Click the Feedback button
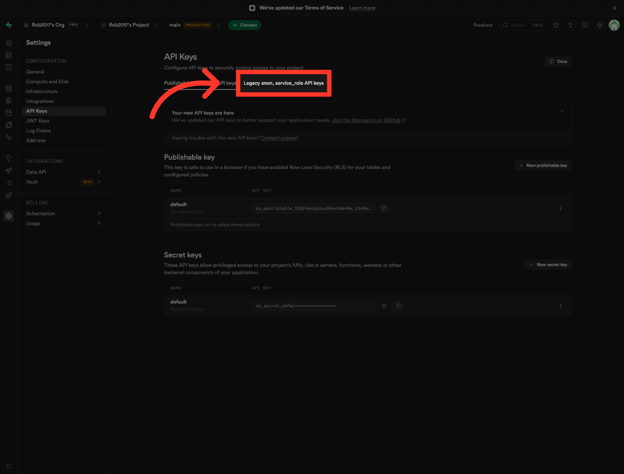The image size is (624, 474). pos(483,25)
